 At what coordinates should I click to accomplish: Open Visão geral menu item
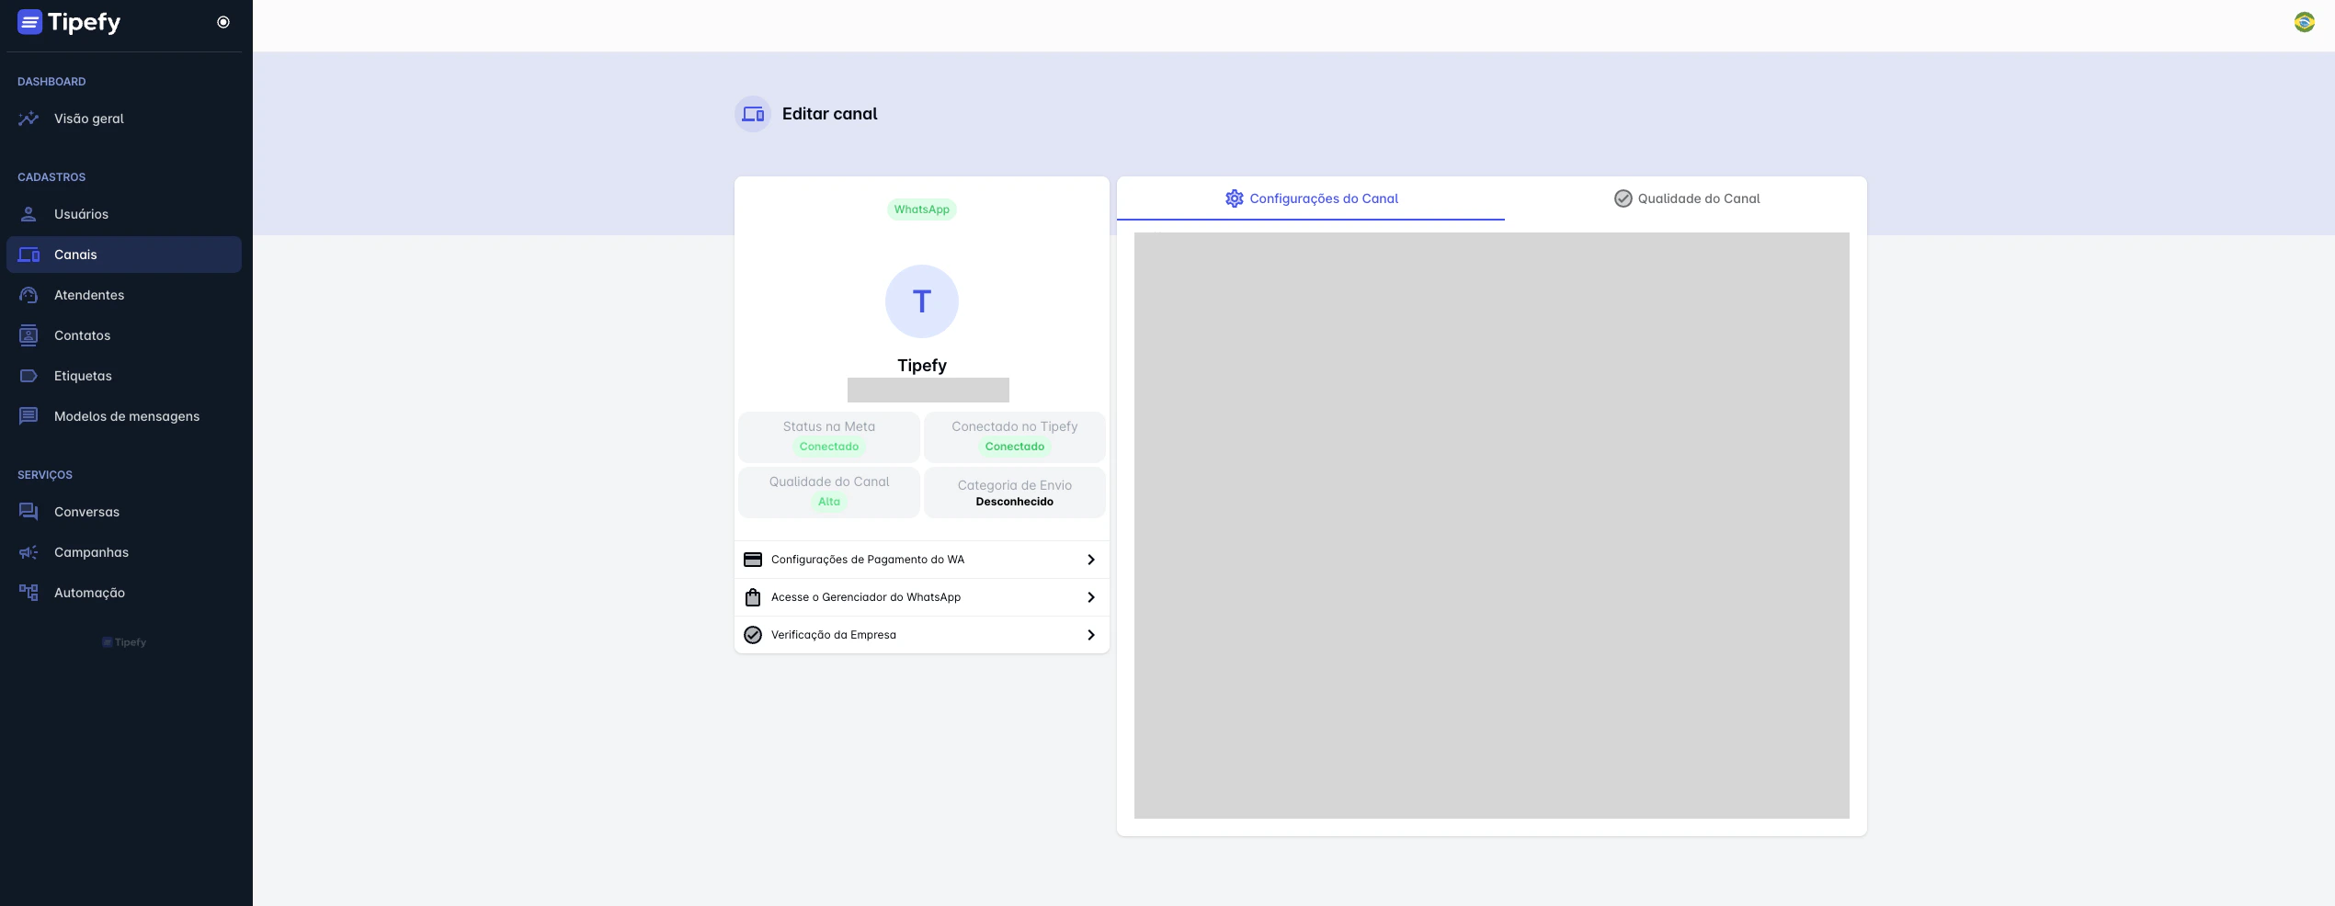pyautogui.click(x=124, y=119)
